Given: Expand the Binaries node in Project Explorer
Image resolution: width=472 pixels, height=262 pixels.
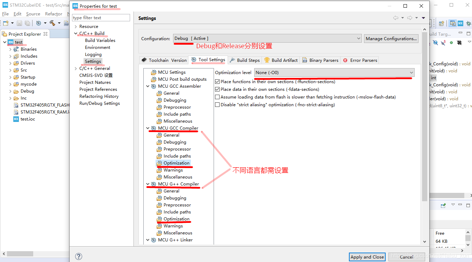Looking at the screenshot, I should (10, 49).
